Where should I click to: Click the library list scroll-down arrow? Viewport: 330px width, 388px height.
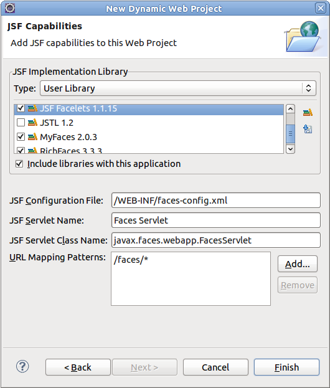[x=290, y=149]
